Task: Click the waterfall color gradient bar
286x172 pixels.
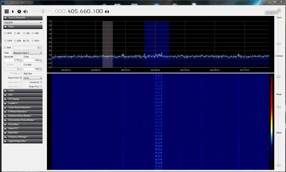Action: coord(271,121)
